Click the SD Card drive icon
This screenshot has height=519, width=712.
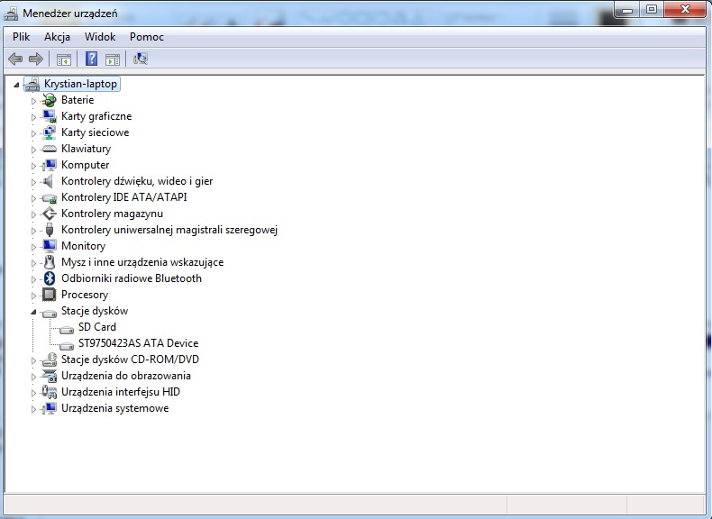67,329
